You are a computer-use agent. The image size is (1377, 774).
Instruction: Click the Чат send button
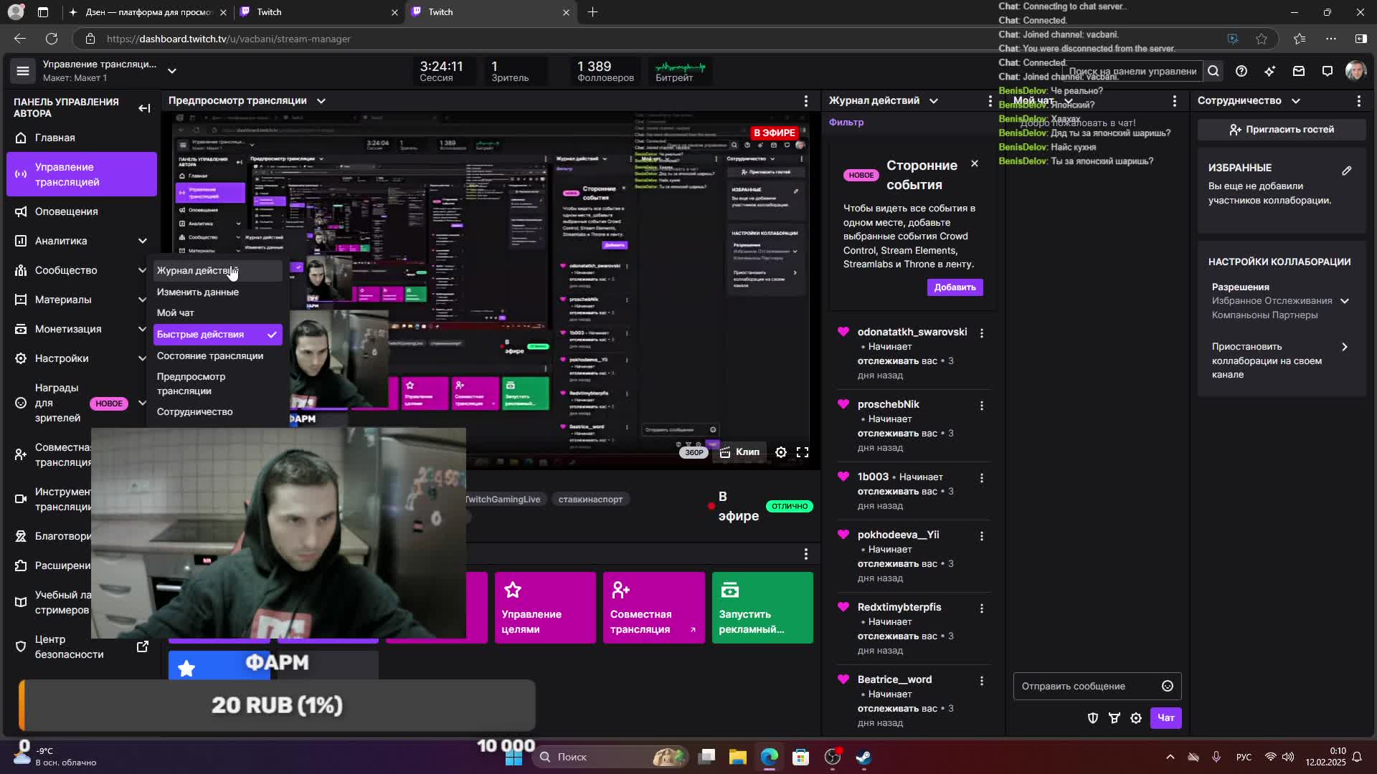point(1165,718)
